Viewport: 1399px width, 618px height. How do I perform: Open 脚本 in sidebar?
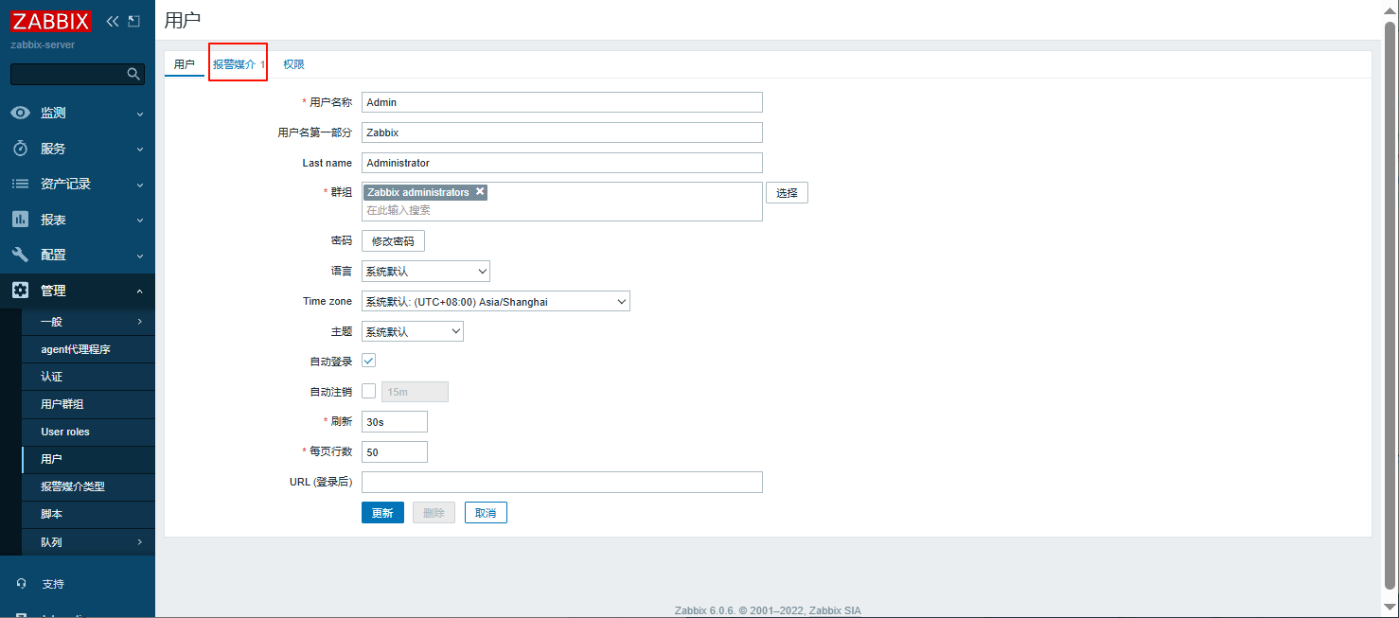pos(88,514)
